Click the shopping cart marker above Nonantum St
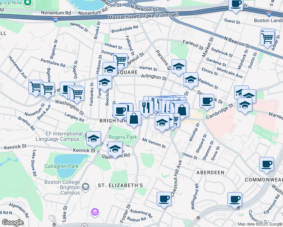Image resolution: width=283 pixels, height=227 pixels. coord(47,90)
